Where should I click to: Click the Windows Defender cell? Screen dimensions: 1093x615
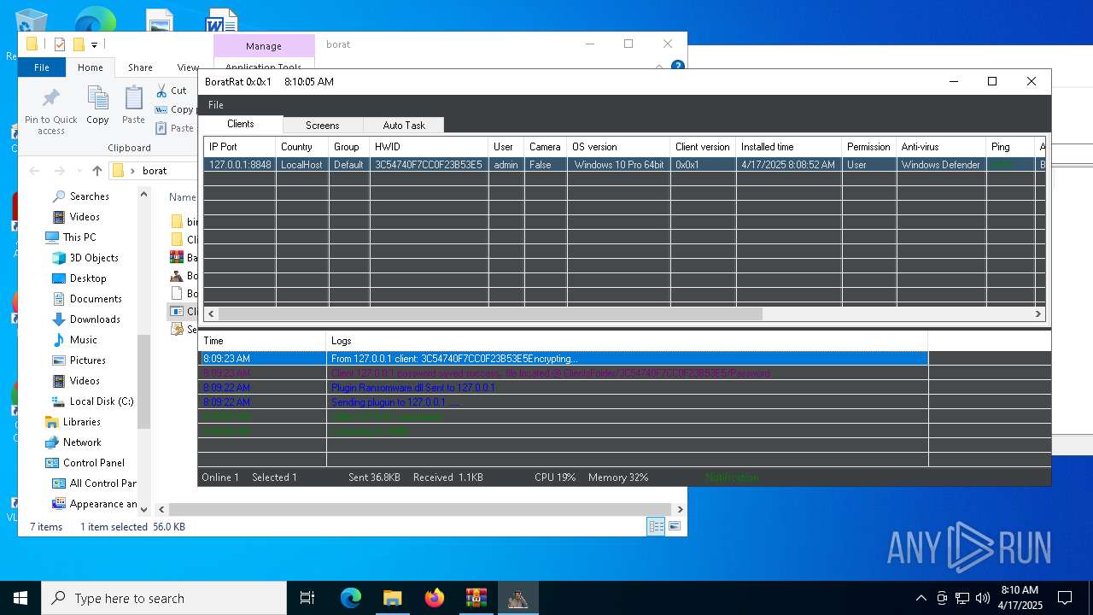(x=941, y=164)
